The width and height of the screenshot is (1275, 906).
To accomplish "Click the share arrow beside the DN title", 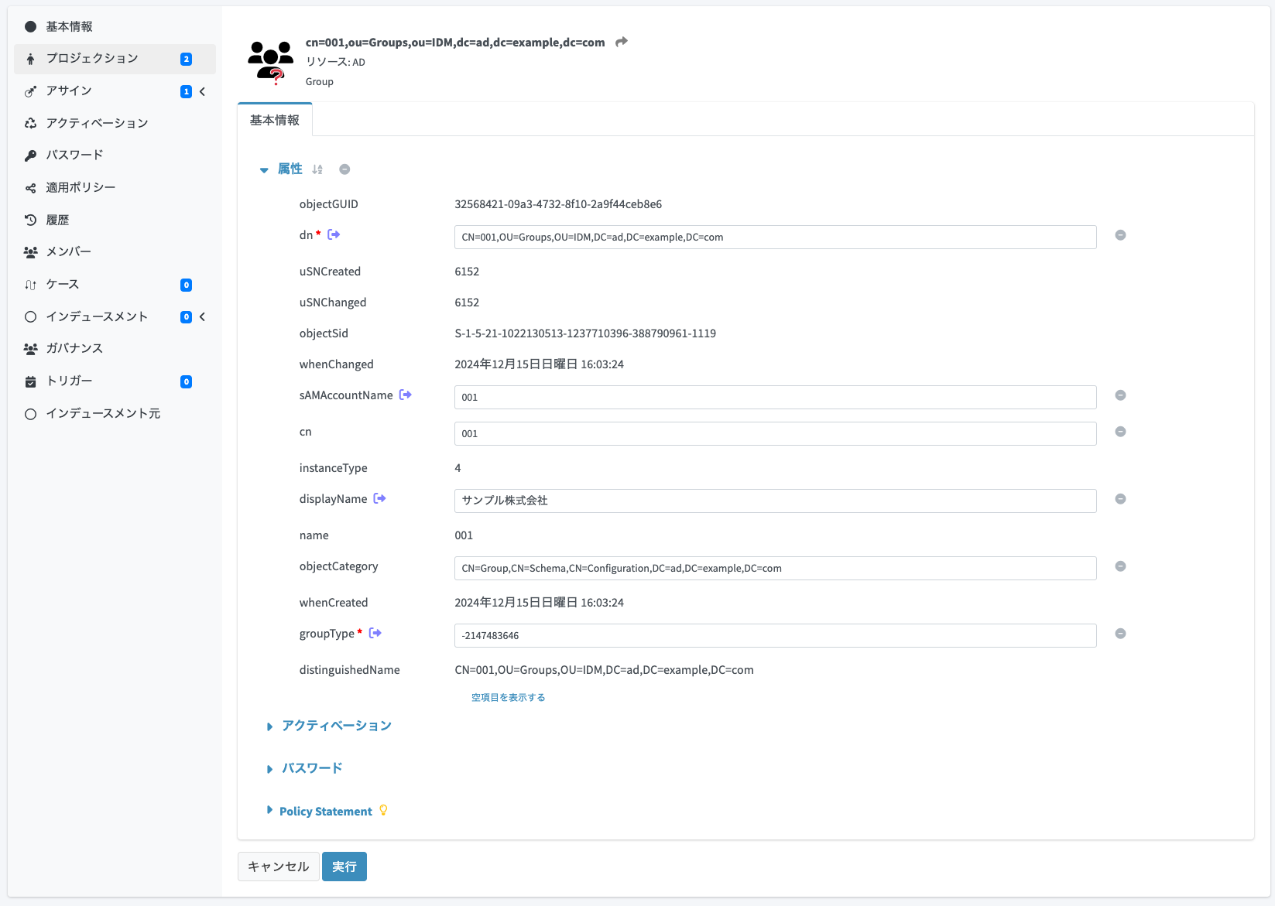I will tap(622, 42).
